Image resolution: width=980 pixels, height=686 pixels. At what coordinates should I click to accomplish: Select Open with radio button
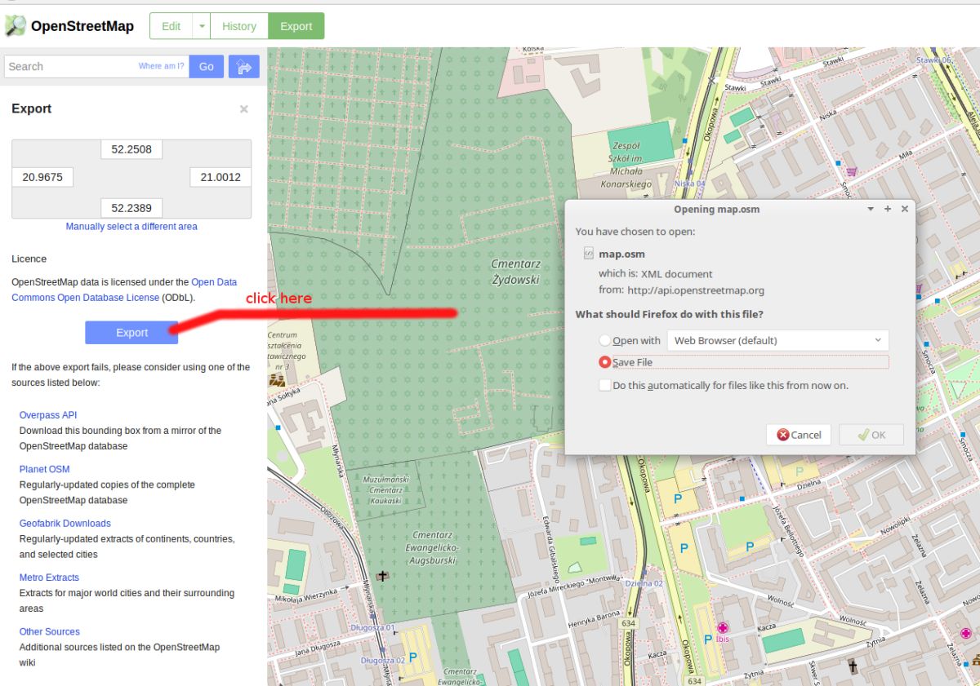pyautogui.click(x=604, y=340)
